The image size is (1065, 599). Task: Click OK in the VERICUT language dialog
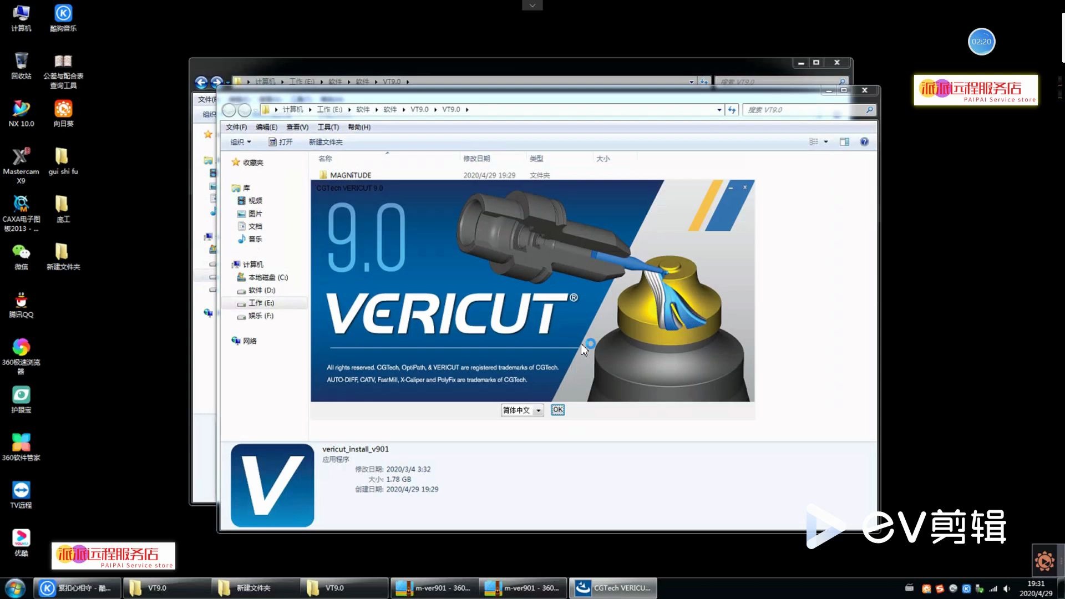coord(557,410)
